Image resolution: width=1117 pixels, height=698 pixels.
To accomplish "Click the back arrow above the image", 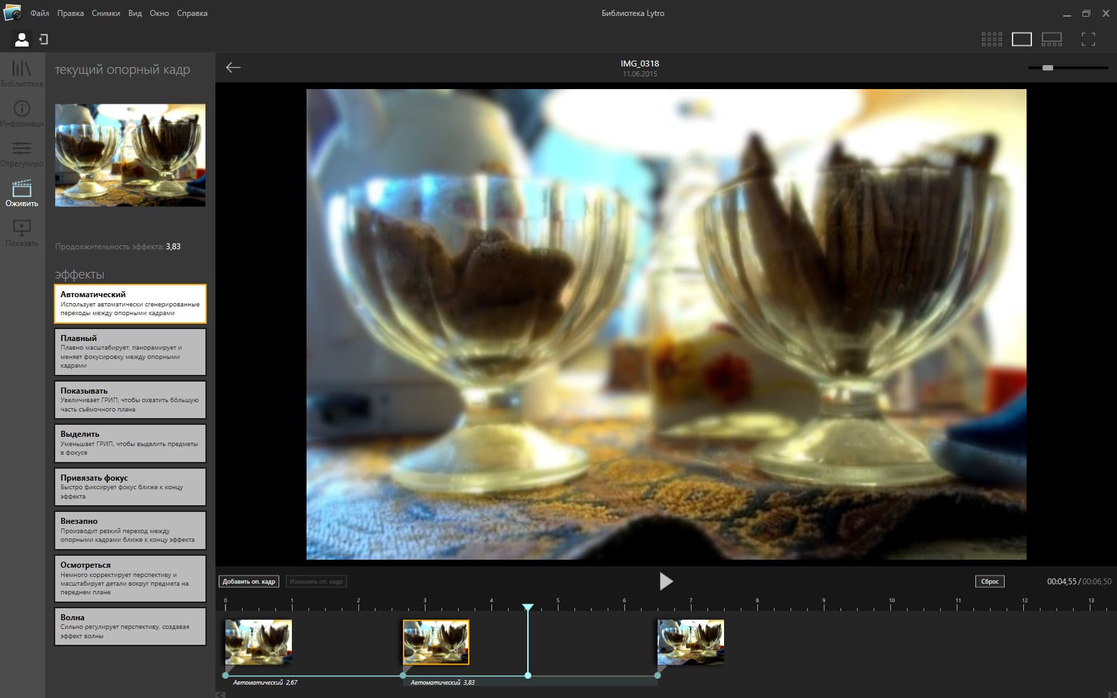I will (233, 67).
